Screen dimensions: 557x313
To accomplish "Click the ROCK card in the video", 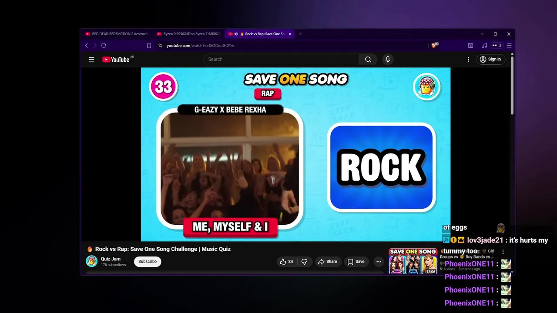I will 382,167.
